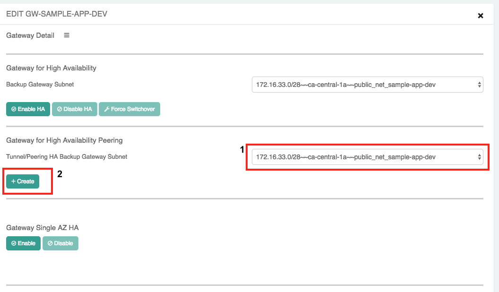Select the Gateway Detail heading
Screen dimensions: 499x292
click(30, 35)
